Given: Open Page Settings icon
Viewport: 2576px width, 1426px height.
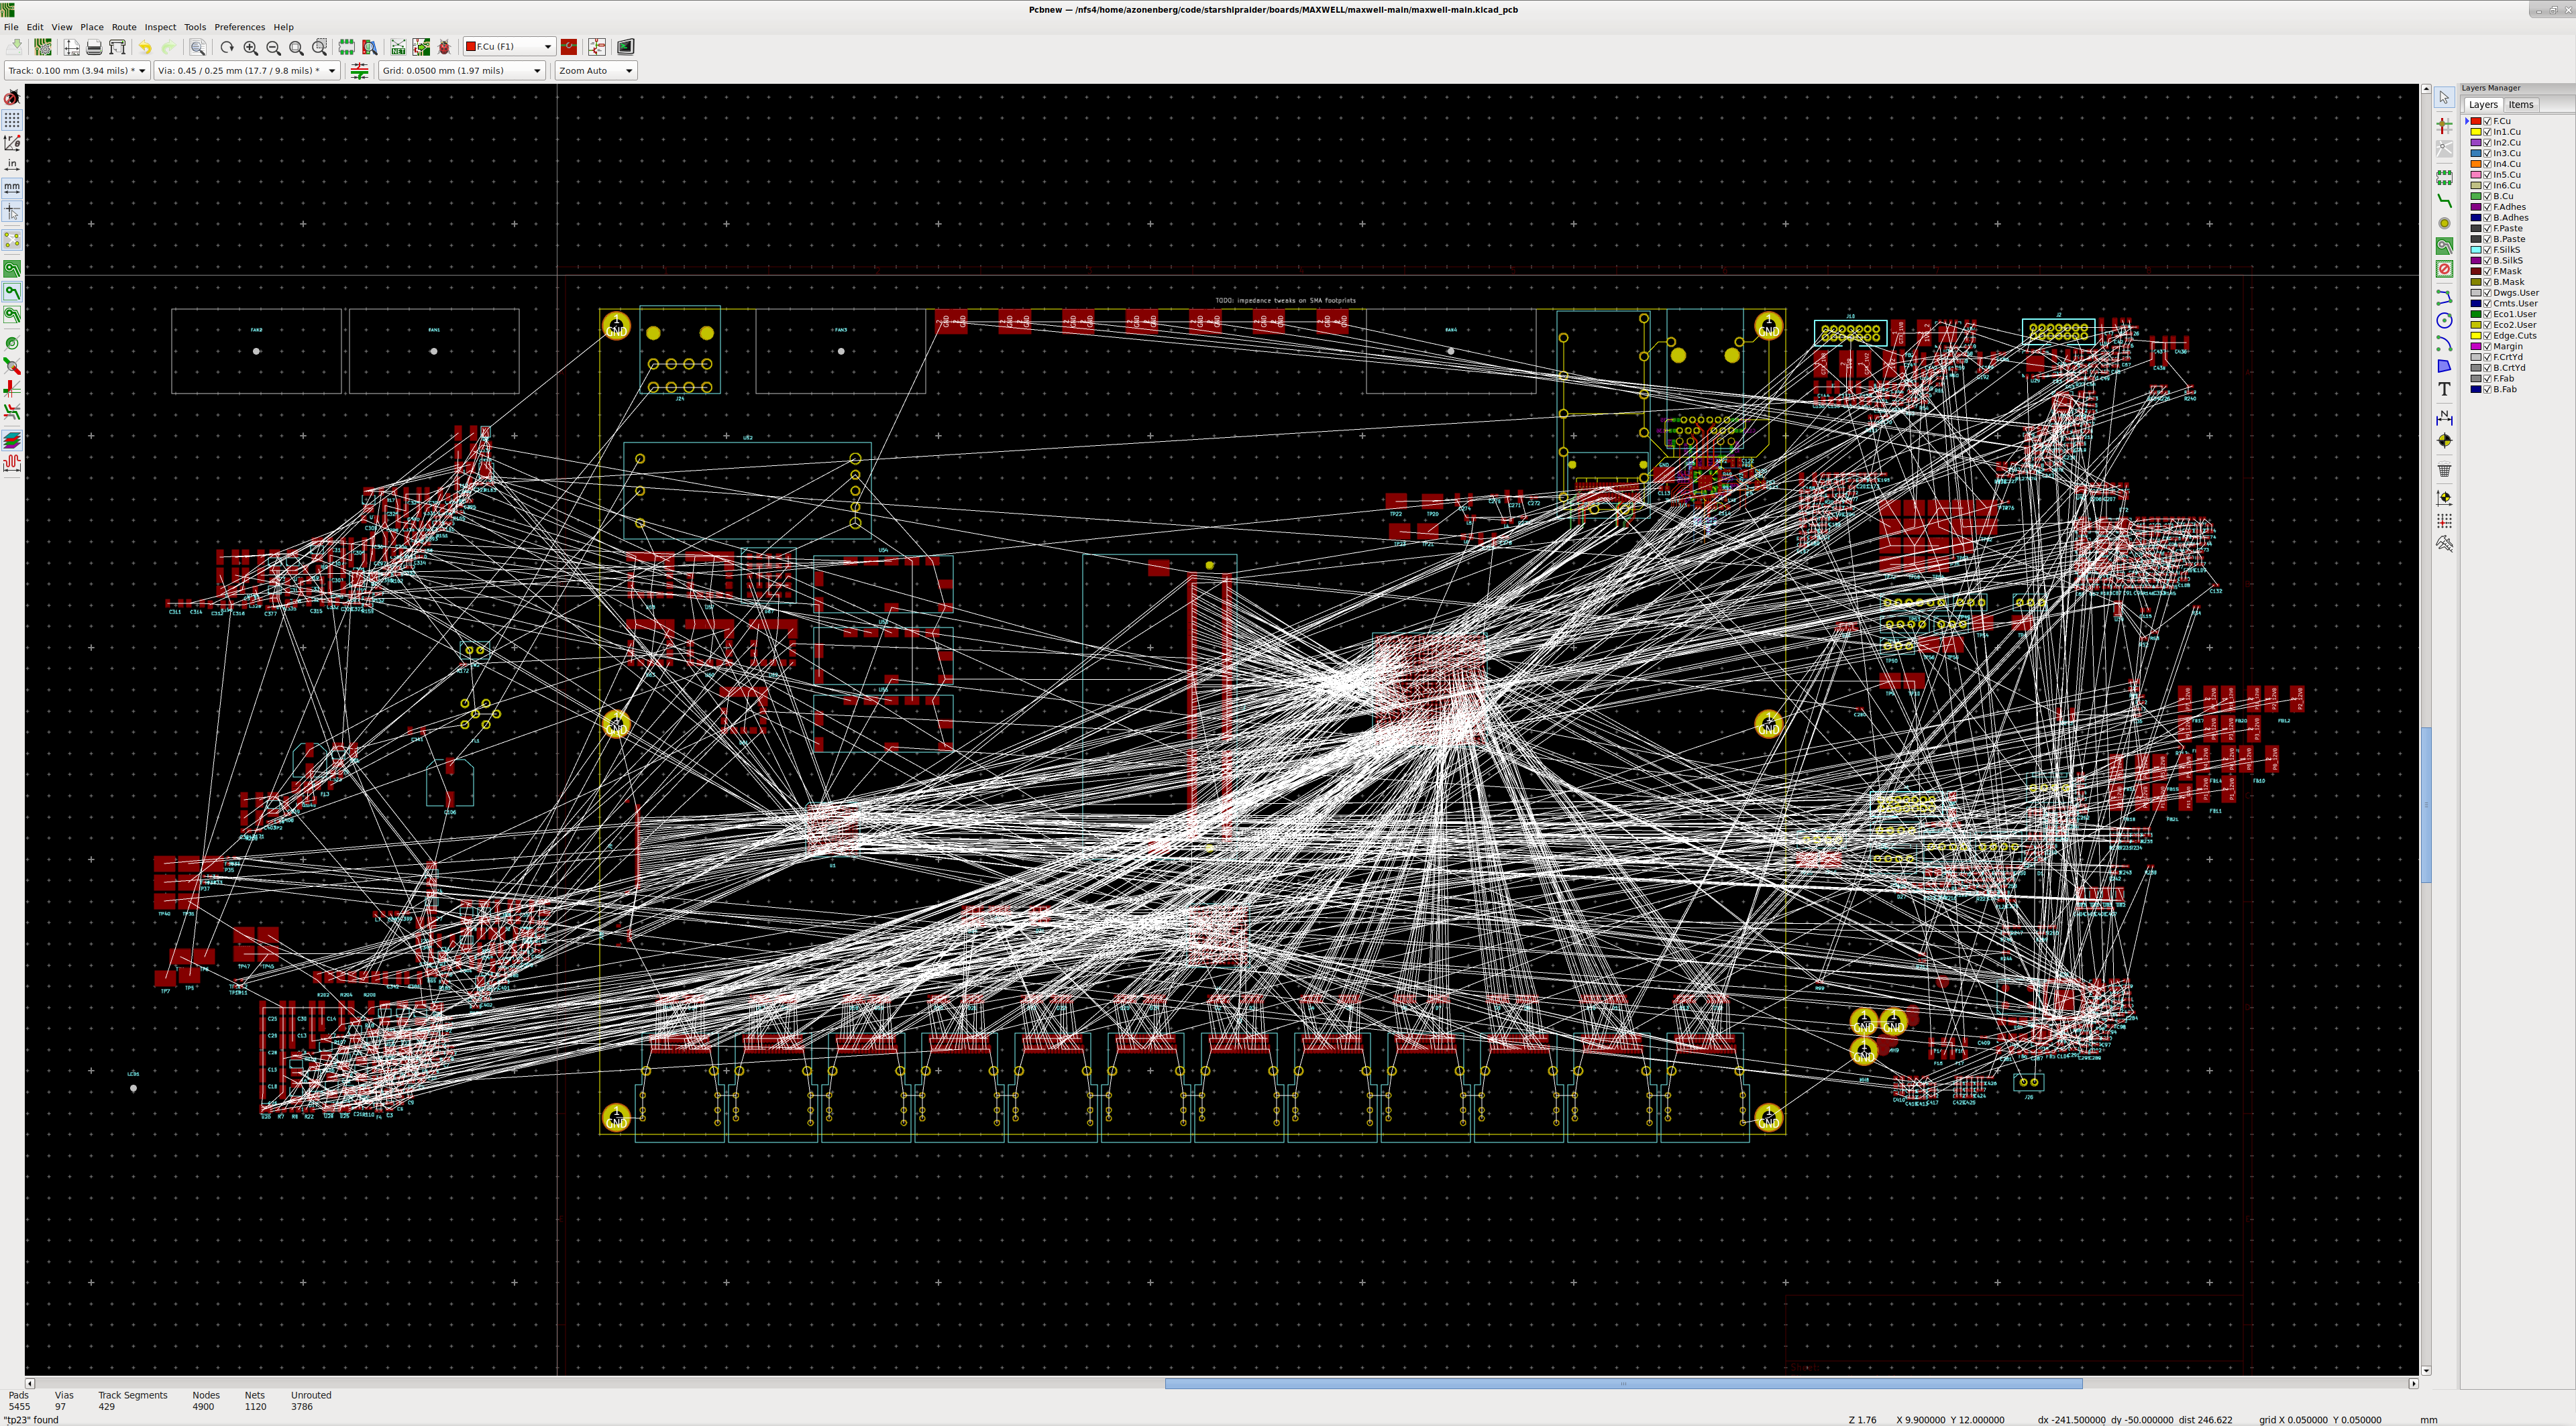Looking at the screenshot, I should (72, 47).
